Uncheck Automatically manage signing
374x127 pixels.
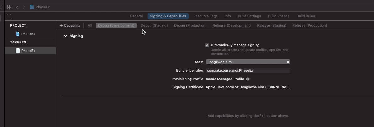(207, 45)
